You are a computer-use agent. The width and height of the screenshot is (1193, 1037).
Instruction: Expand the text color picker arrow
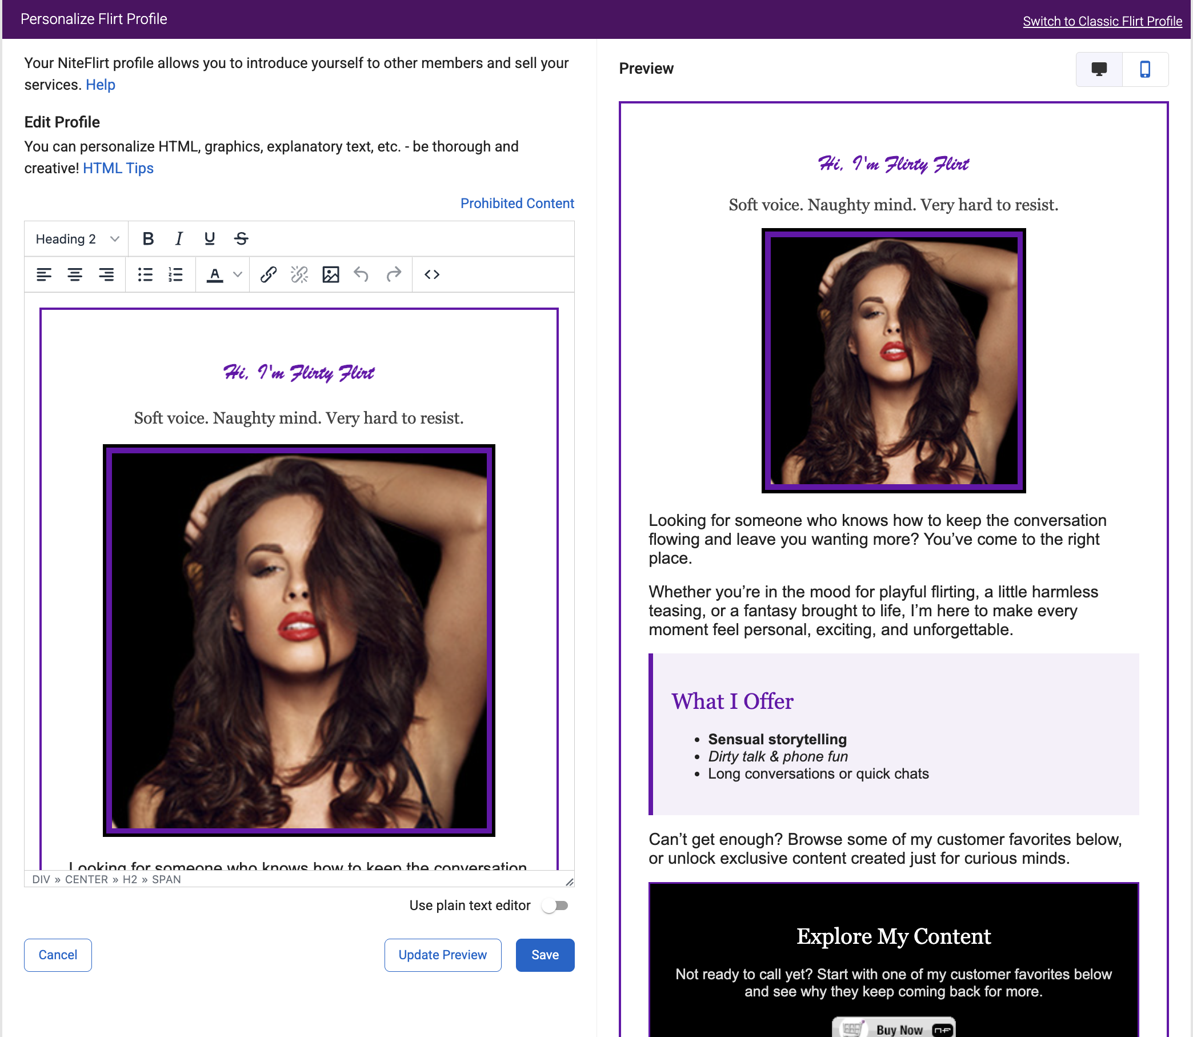[x=238, y=274]
